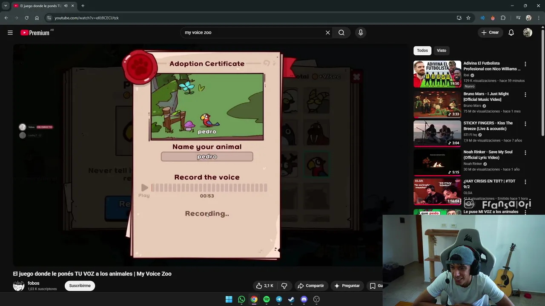Open options for Sticky Fingers video

click(525, 124)
